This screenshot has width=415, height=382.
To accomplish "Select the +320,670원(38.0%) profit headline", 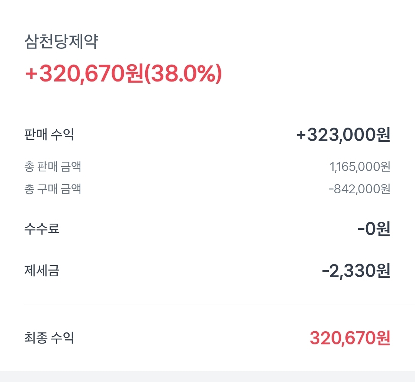I will (123, 73).
